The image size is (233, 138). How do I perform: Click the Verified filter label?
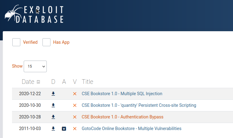[x=30, y=42]
